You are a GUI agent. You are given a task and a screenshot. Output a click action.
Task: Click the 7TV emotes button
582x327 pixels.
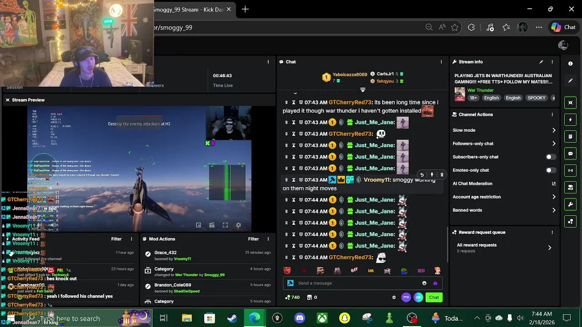pyautogui.click(x=406, y=297)
